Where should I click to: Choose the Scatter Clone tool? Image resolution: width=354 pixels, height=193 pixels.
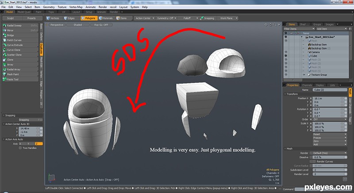tap(20, 55)
